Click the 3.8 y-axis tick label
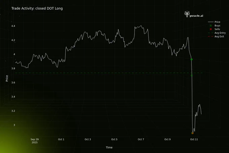Screen dimensions: 229x153 (x=13, y=68)
